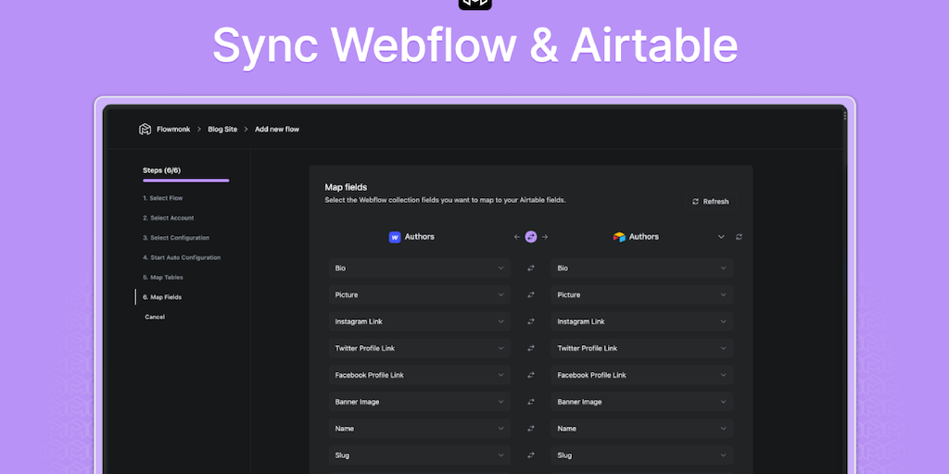Go to step 1 Select Flow
Viewport: 949px width, 474px height.
click(162, 198)
